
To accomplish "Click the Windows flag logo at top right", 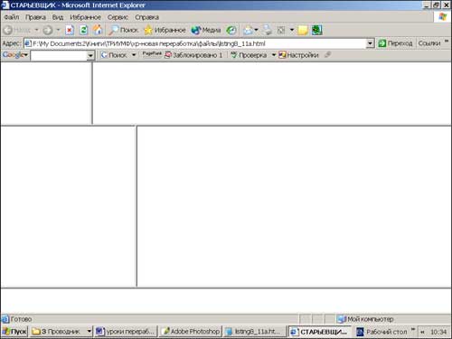I will point(442,17).
